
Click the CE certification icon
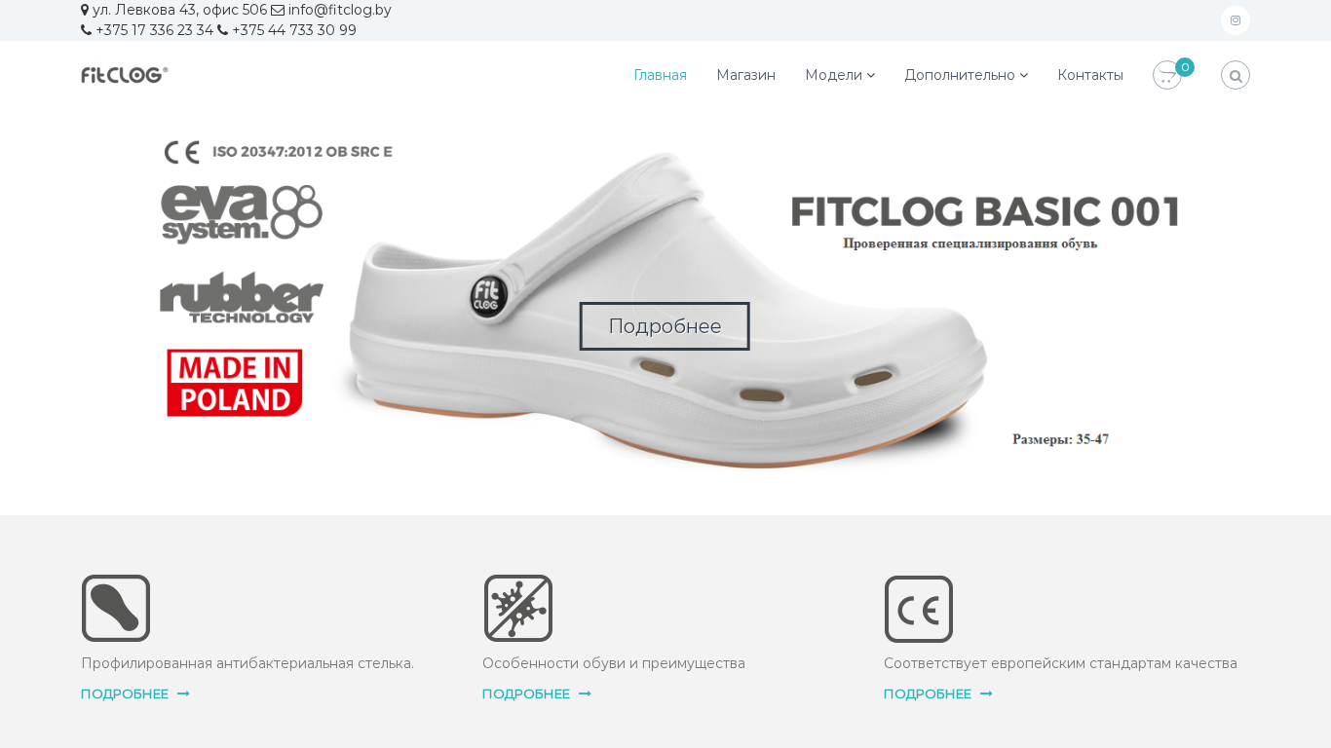coord(919,609)
